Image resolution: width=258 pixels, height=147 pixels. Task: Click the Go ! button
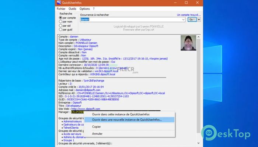pyautogui.click(x=192, y=19)
